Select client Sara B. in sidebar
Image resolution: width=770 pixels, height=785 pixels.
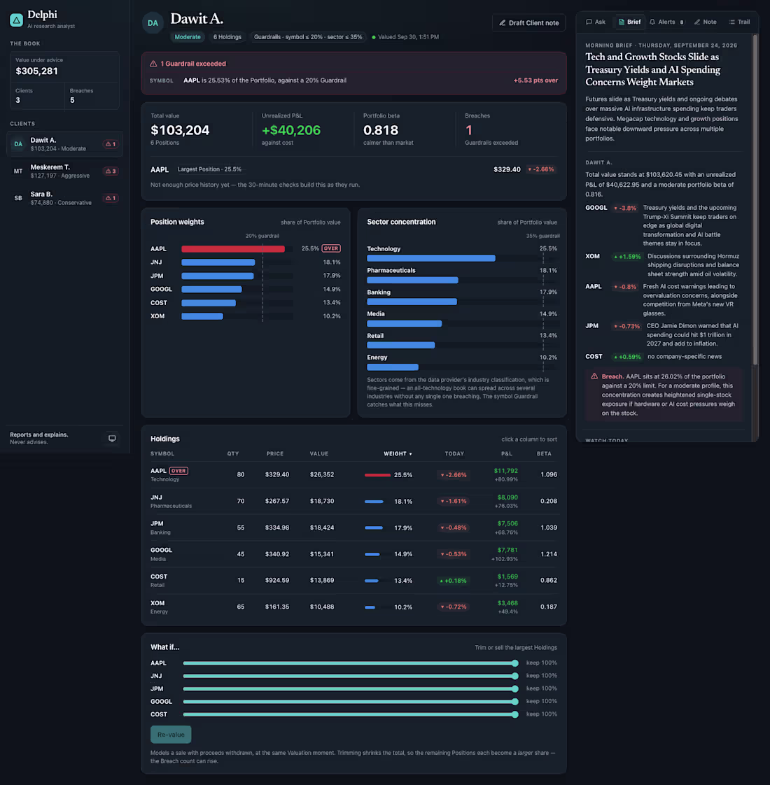64,198
